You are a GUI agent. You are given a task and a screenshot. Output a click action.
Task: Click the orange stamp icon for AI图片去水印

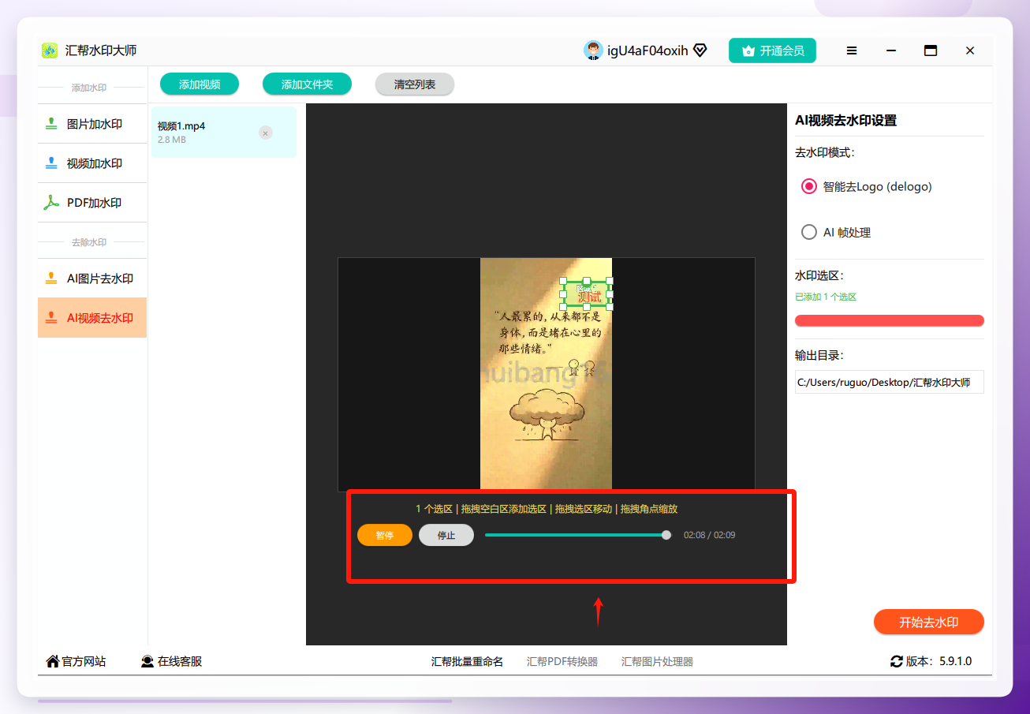click(x=51, y=278)
